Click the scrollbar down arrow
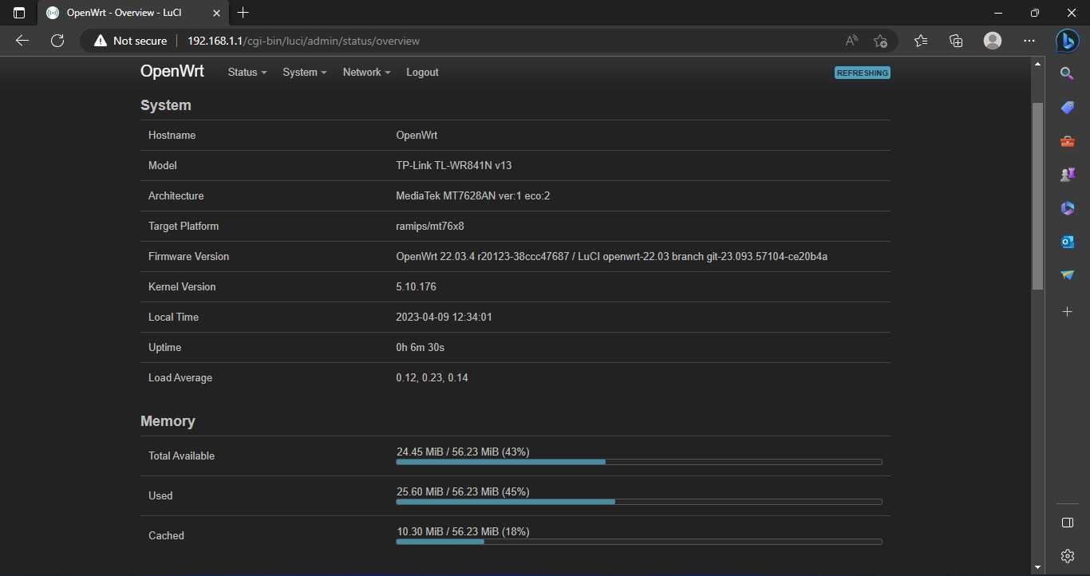The width and height of the screenshot is (1090, 576). click(1037, 567)
